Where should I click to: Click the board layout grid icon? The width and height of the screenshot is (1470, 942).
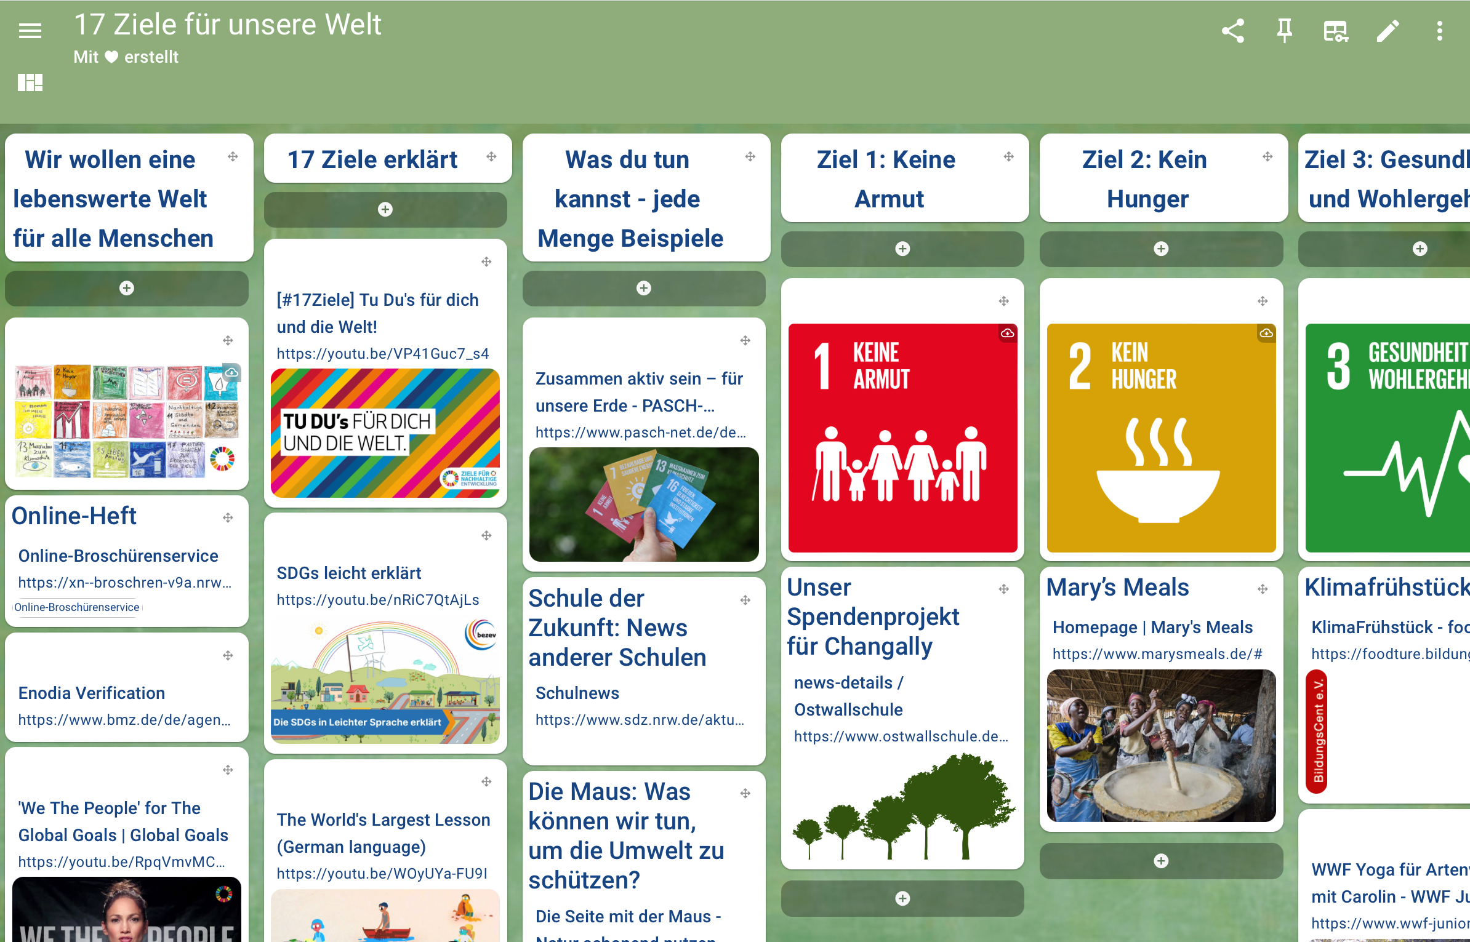tap(30, 82)
